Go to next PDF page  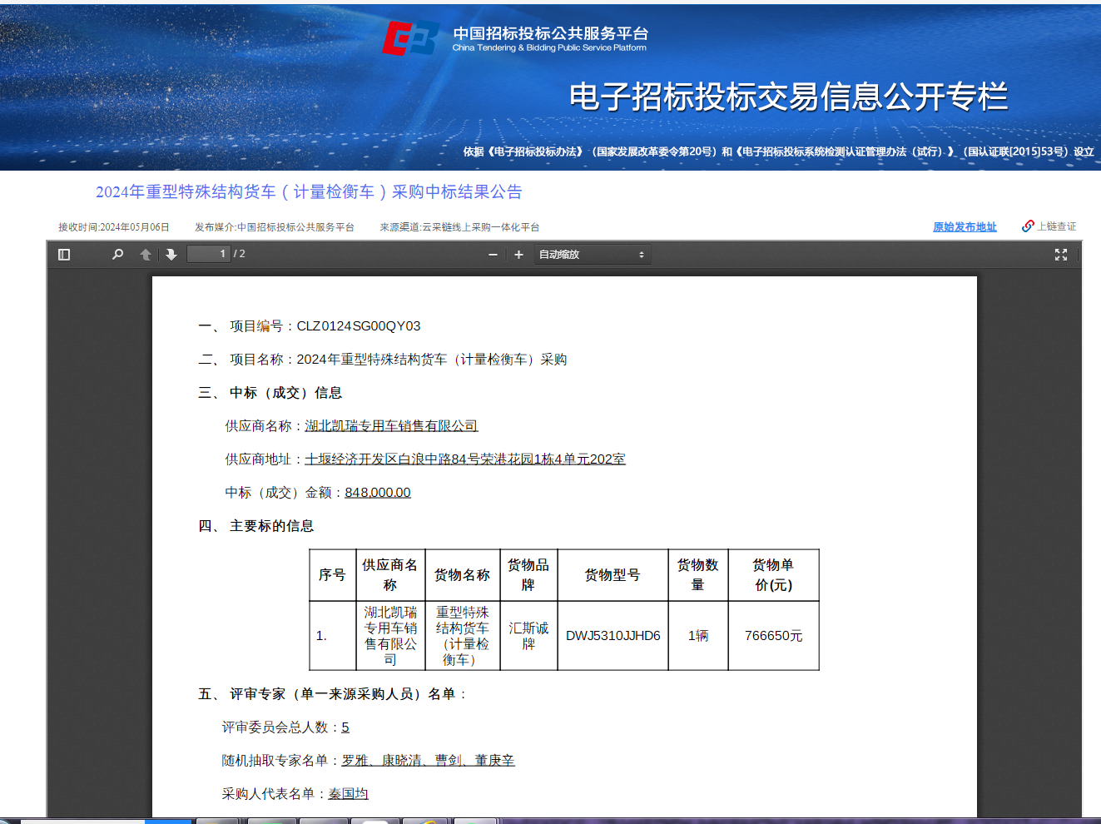pyautogui.click(x=171, y=255)
